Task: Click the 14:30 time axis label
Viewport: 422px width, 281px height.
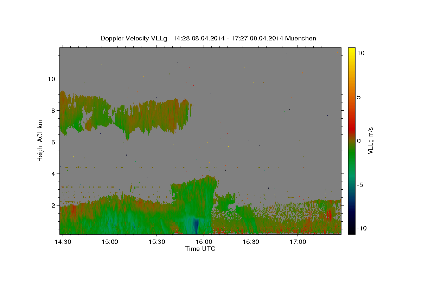Action: [63, 242]
